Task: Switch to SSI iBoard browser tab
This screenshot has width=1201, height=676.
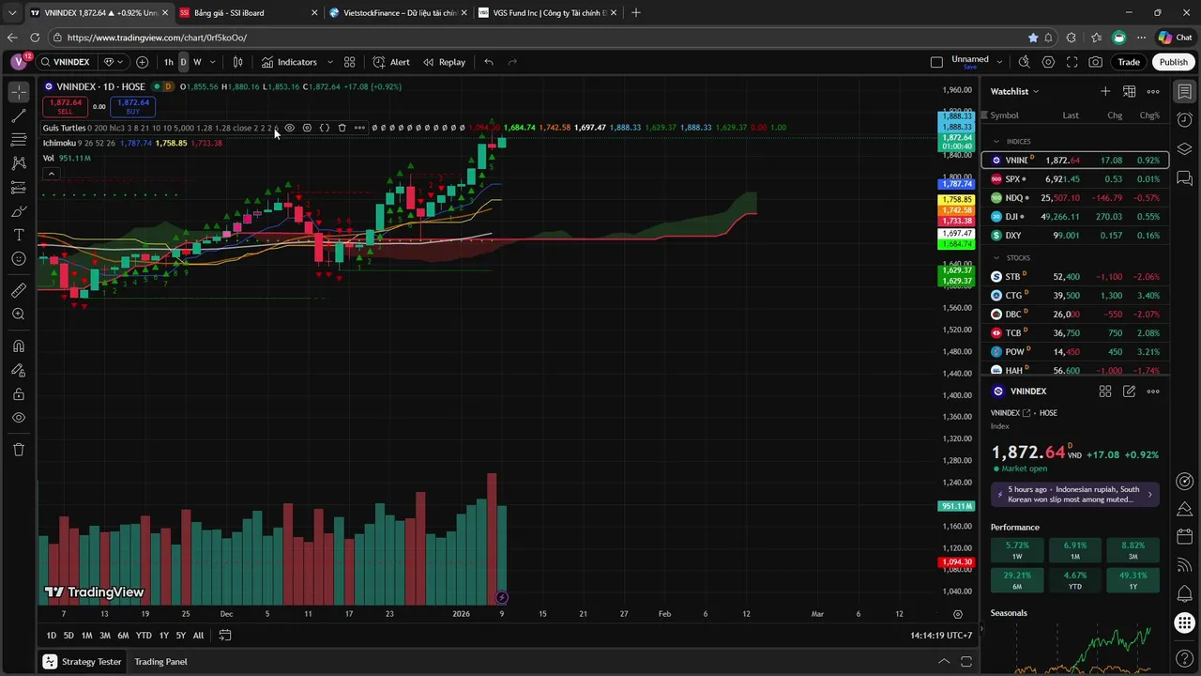Action: coord(247,13)
